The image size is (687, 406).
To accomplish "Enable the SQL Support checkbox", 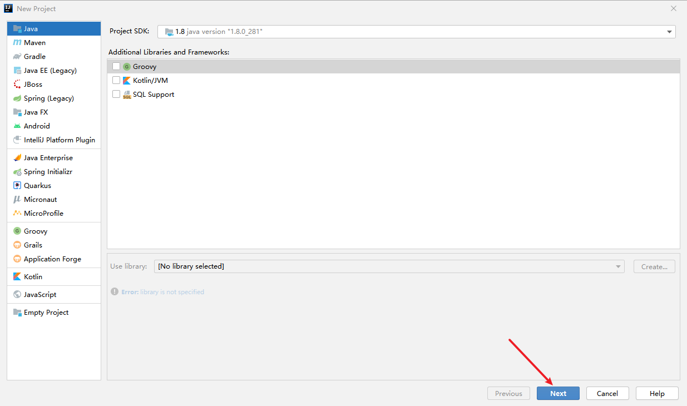I will 116,94.
